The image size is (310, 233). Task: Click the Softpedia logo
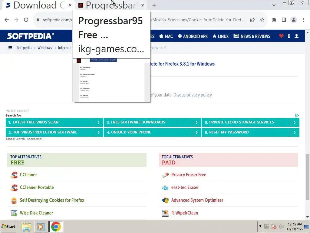(x=31, y=36)
